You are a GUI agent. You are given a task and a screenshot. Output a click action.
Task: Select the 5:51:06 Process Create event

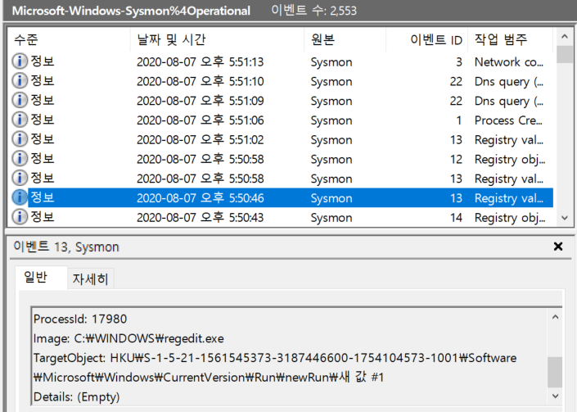(281, 120)
